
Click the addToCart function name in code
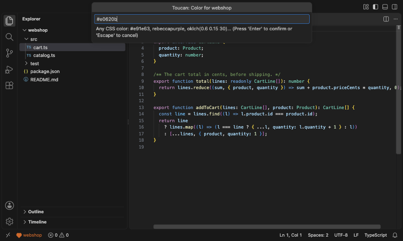pyautogui.click(x=208, y=108)
